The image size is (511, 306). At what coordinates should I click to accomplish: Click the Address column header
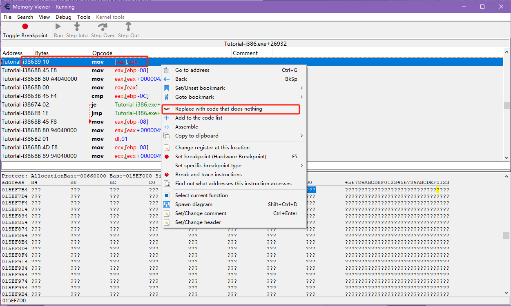pos(17,53)
